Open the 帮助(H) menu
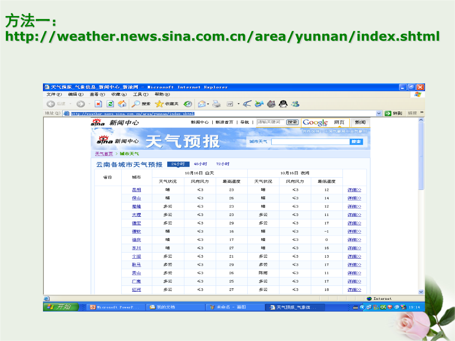Image resolution: width=455 pixels, height=341 pixels. (x=162, y=95)
